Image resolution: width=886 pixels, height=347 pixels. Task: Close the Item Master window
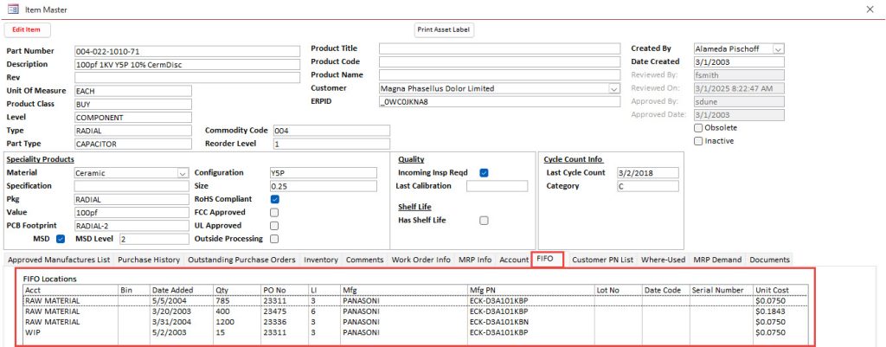click(870, 9)
